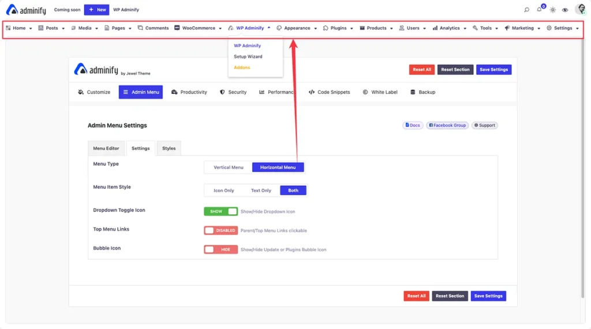The image size is (591, 329).
Task: Expand the WooCommerce dropdown arrow
Action: tap(220, 28)
